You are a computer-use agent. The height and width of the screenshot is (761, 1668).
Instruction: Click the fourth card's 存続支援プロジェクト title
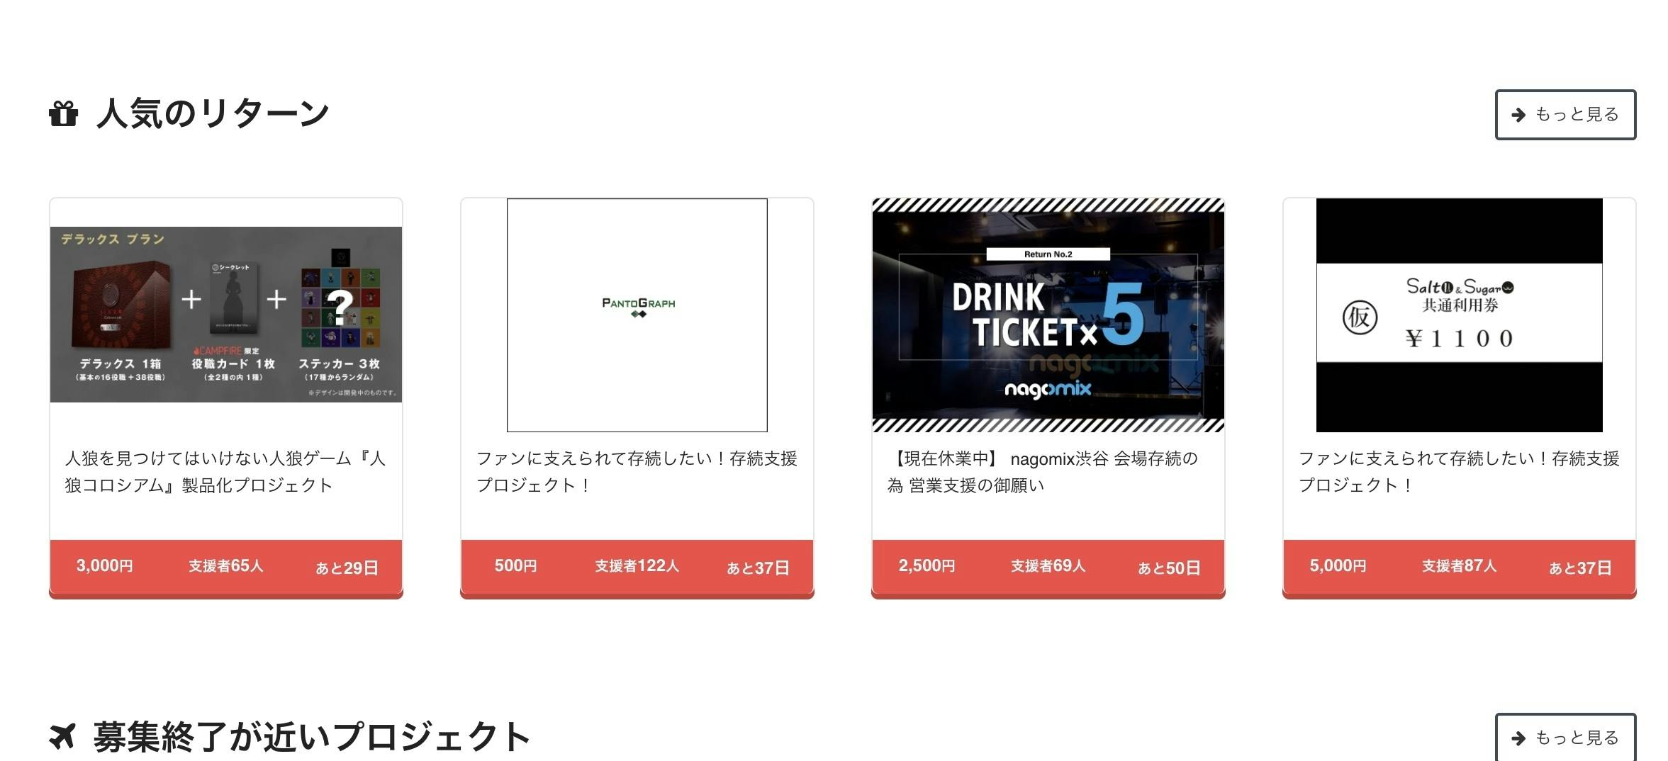pos(1459,472)
